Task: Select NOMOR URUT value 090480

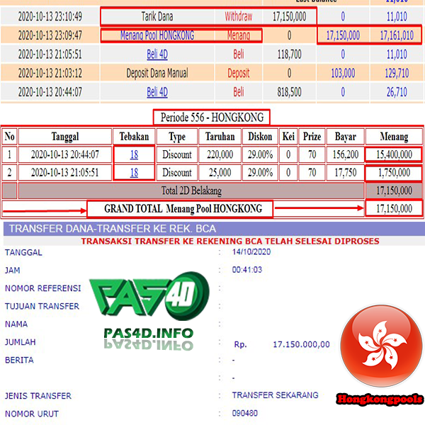Action: pos(245,414)
